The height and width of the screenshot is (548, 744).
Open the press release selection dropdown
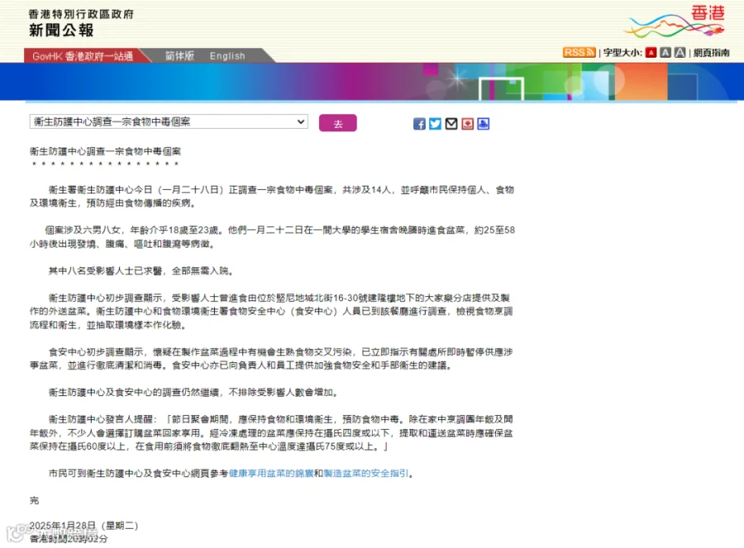click(169, 121)
